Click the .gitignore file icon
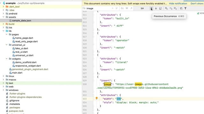The height and width of the screenshot is (114, 204). point(7,101)
